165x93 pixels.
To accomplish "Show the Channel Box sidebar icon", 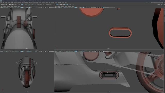I will pyautogui.click(x=164, y=5).
